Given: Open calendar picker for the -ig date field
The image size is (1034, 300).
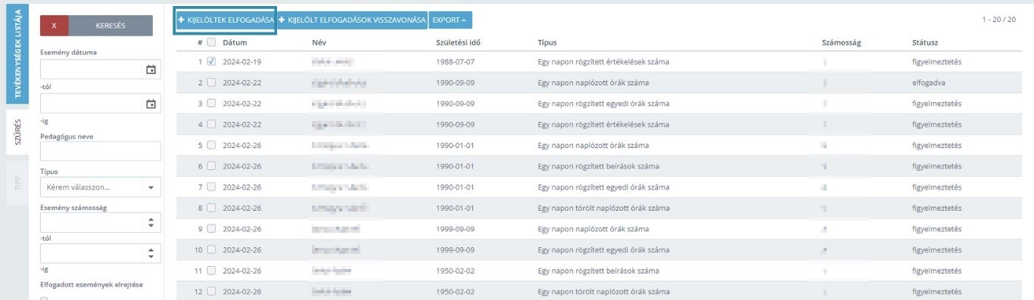Looking at the screenshot, I should (151, 104).
